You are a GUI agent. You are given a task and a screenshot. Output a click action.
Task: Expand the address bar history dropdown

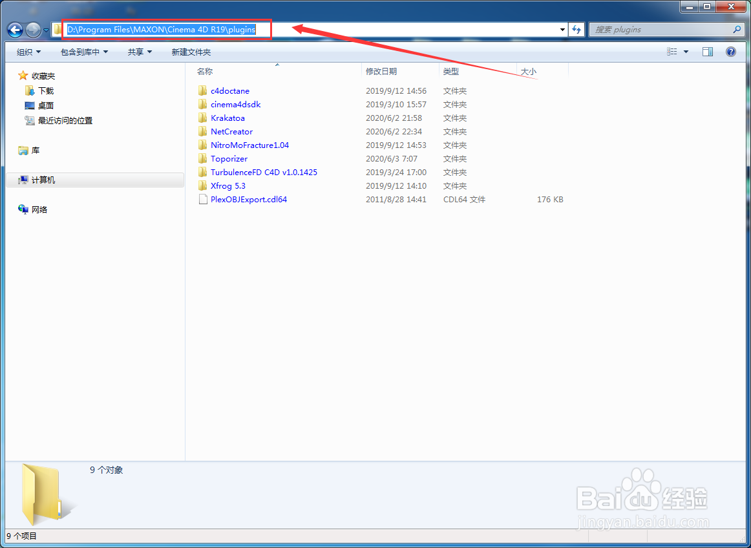562,30
